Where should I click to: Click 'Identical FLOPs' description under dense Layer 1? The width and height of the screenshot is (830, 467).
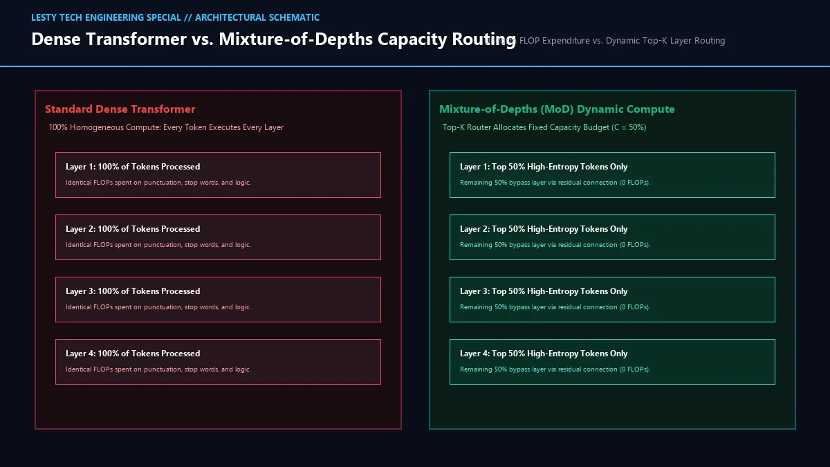point(158,183)
